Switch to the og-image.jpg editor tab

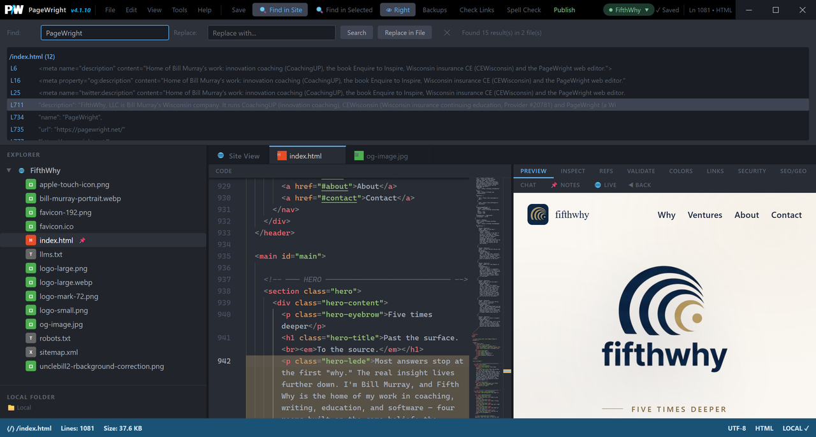(x=381, y=155)
